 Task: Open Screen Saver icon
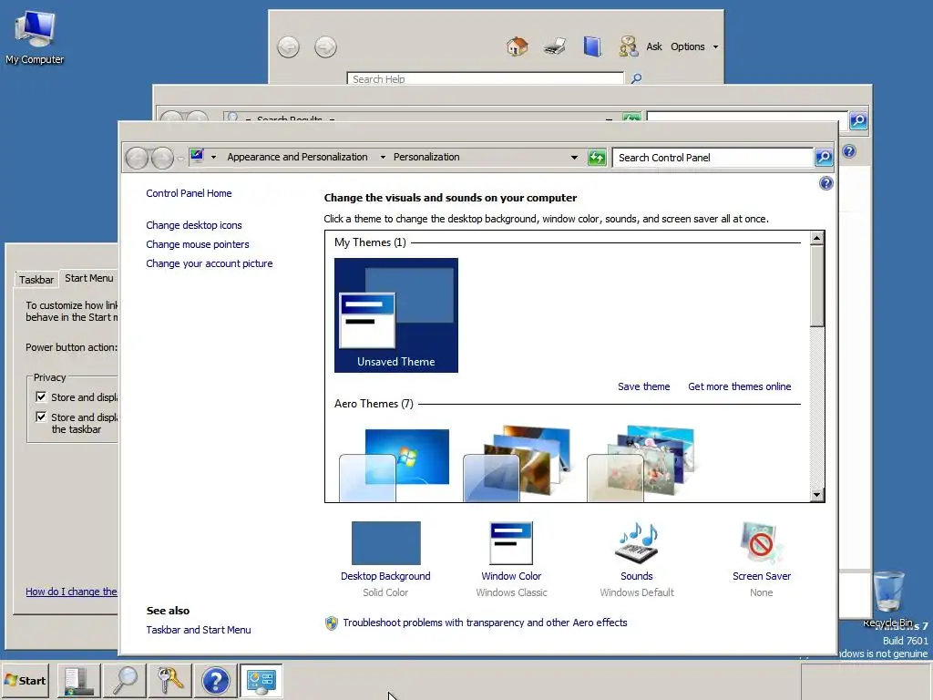[762, 543]
